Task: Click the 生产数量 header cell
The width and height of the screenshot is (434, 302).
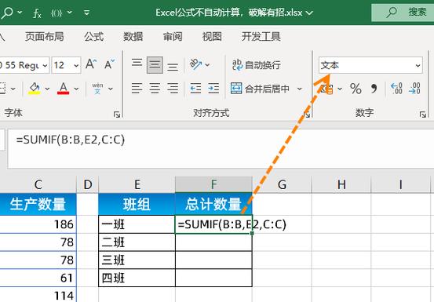Action: pyautogui.click(x=38, y=204)
